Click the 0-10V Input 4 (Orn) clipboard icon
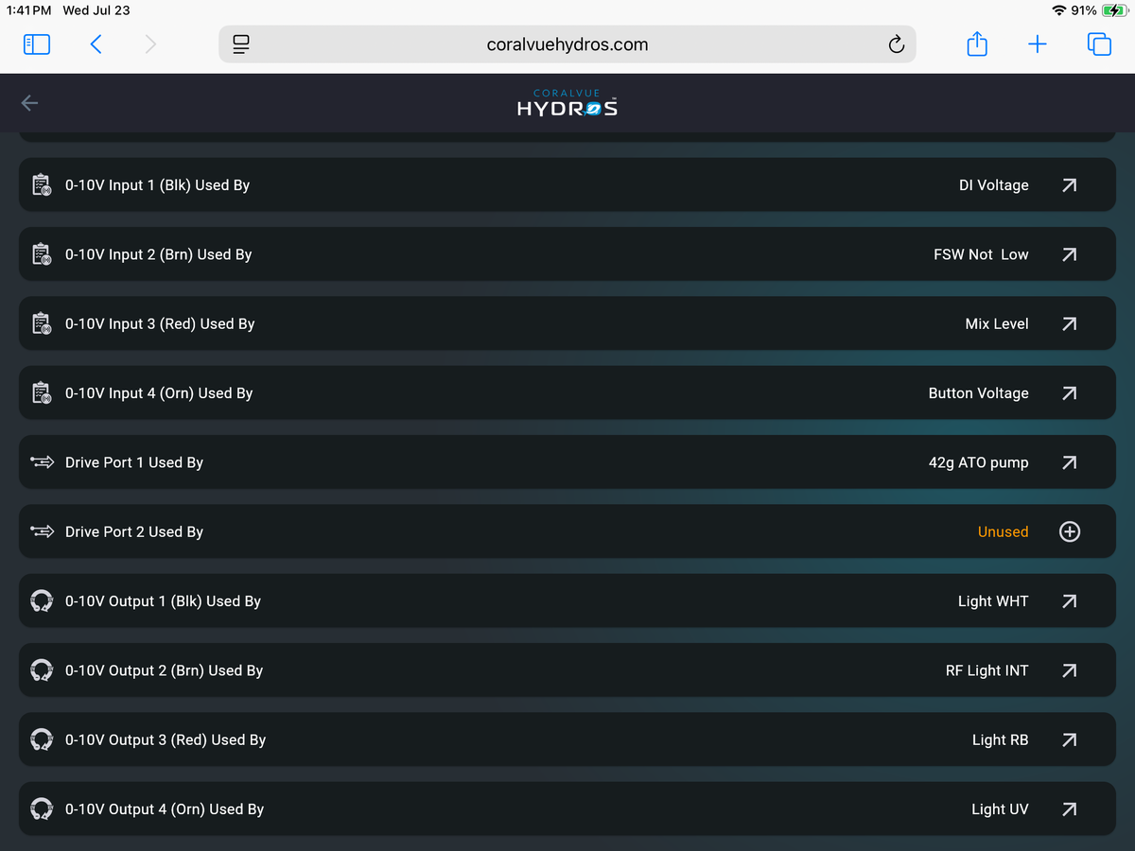 pos(42,393)
